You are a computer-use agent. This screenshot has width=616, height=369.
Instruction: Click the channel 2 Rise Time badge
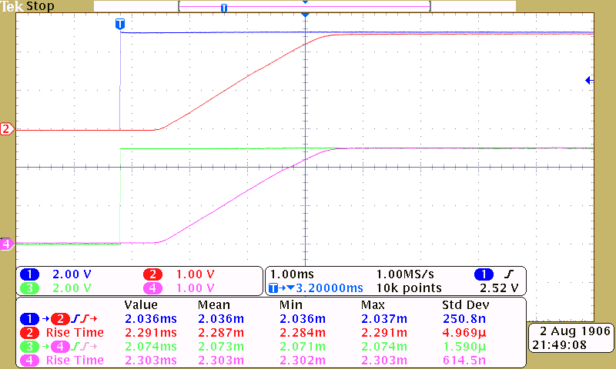coord(29,333)
